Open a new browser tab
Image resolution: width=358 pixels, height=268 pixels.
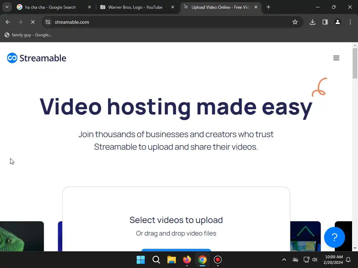(x=268, y=7)
